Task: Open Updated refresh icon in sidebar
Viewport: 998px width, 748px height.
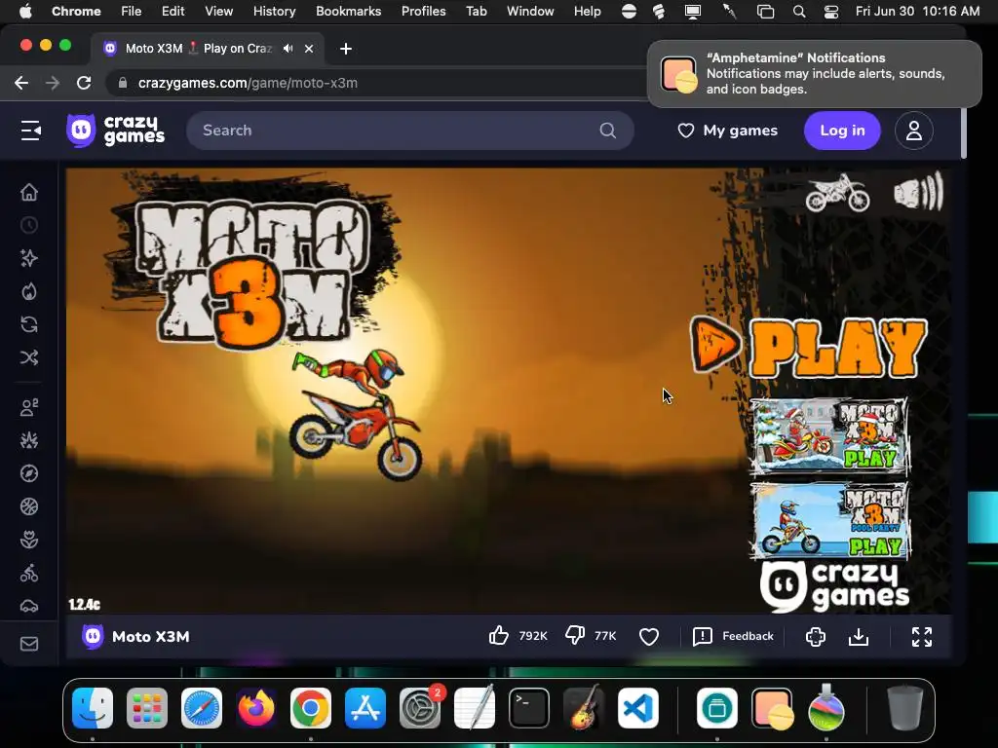Action: point(29,324)
